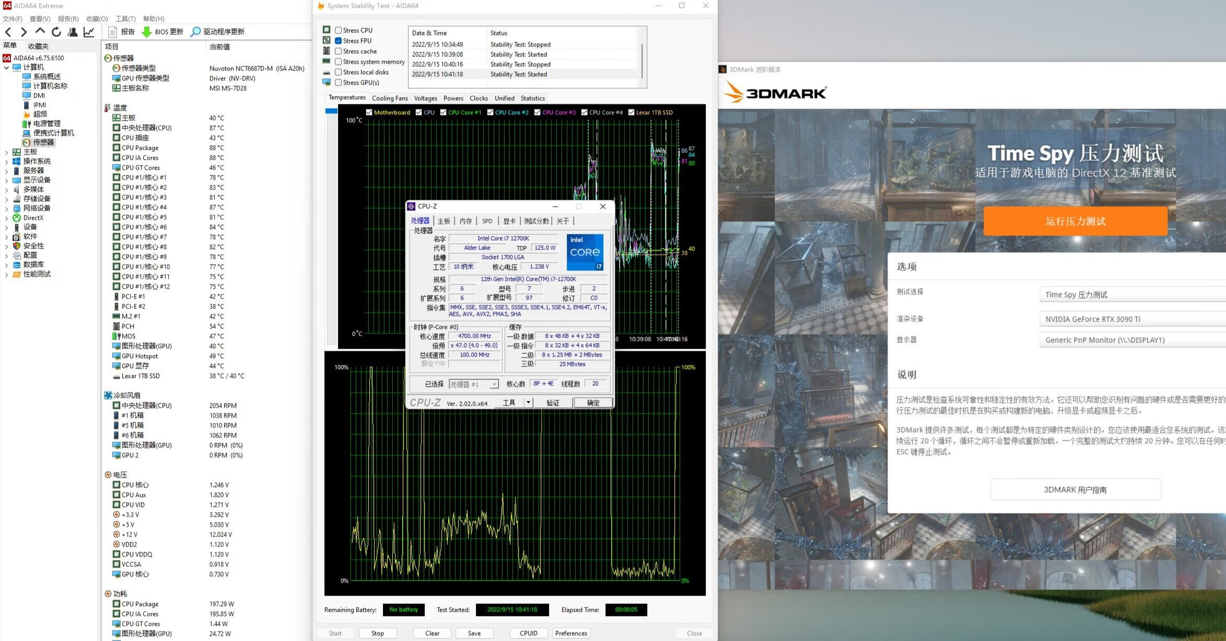Open CPU-Z 显卡 graphics tab

click(x=509, y=221)
